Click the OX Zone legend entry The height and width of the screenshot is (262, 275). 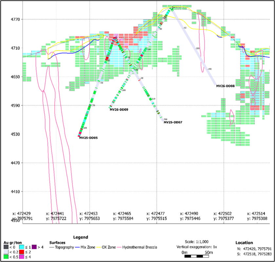106,247
